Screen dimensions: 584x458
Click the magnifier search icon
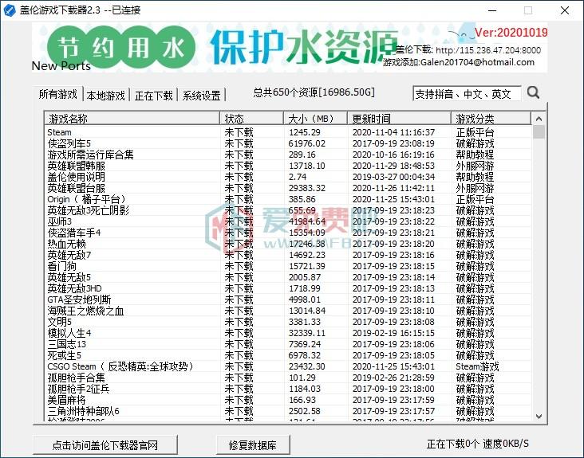(x=533, y=92)
